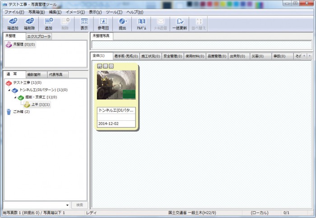
Task: Click the 提 badge on photo card
Action: click(105, 66)
